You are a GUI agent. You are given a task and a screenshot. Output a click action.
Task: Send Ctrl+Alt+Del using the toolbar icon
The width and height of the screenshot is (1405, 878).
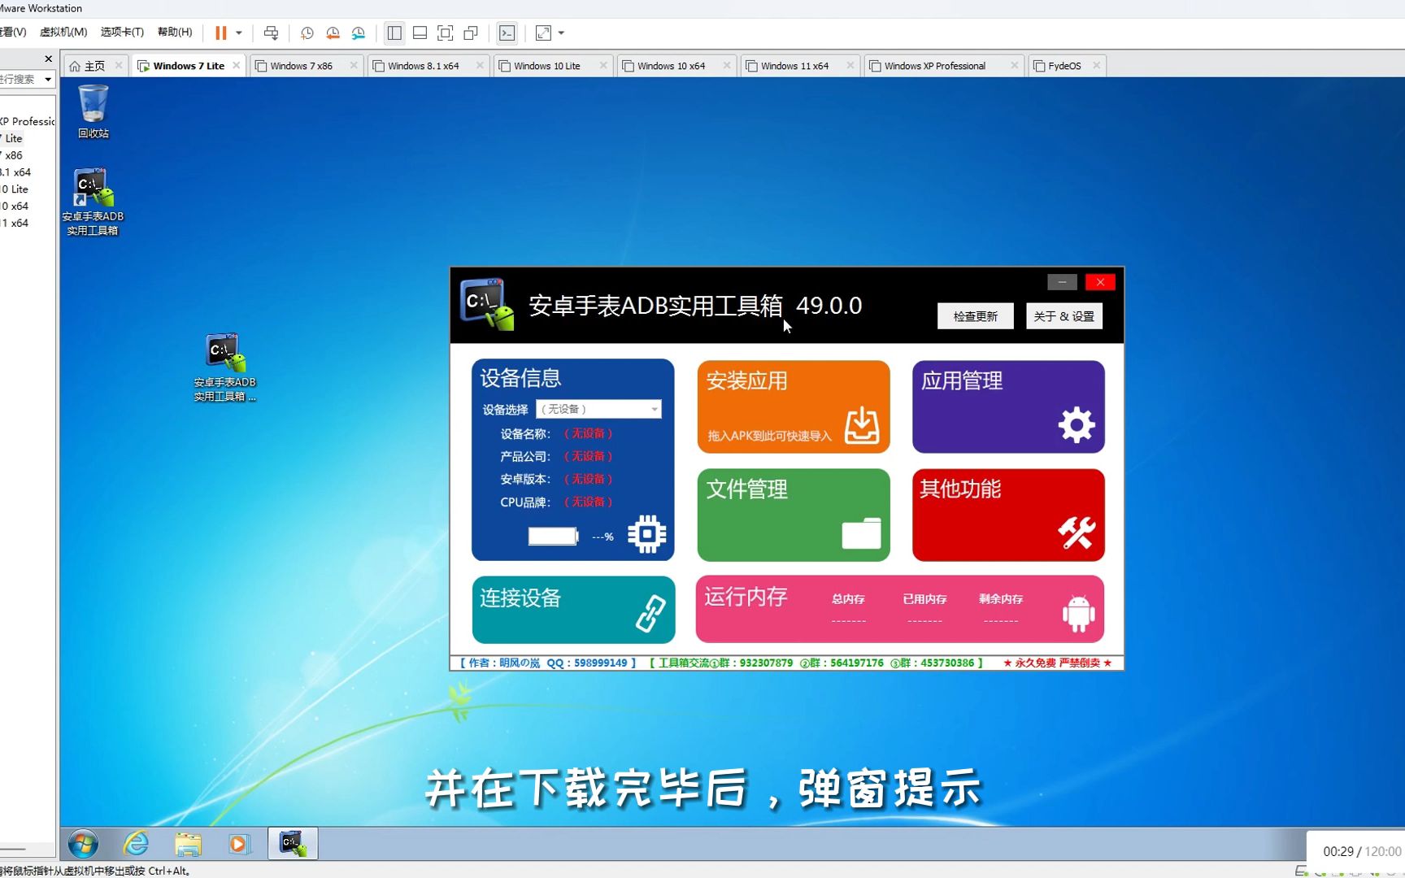click(x=272, y=33)
